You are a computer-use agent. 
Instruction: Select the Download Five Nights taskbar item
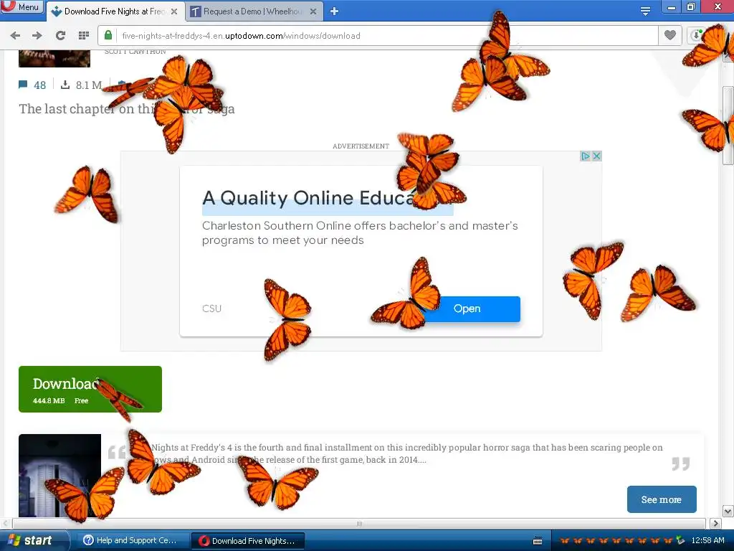(248, 541)
